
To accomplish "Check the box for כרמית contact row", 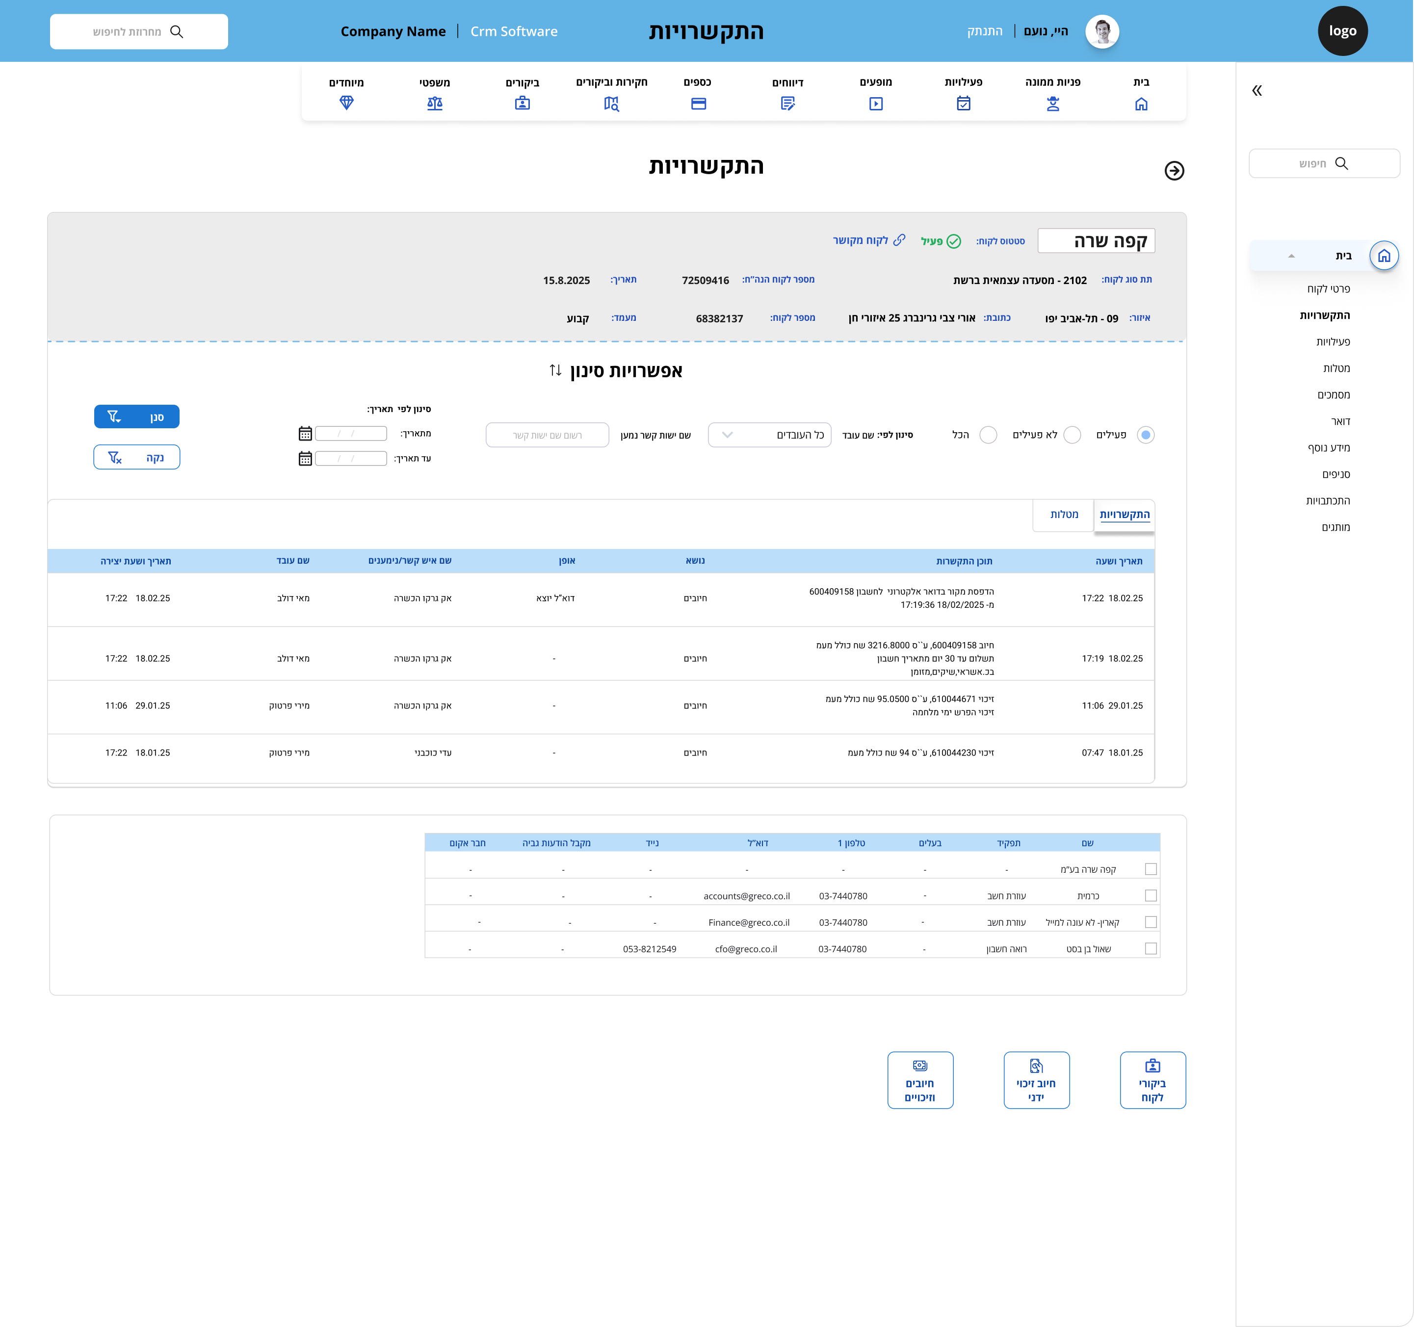I will point(1151,896).
